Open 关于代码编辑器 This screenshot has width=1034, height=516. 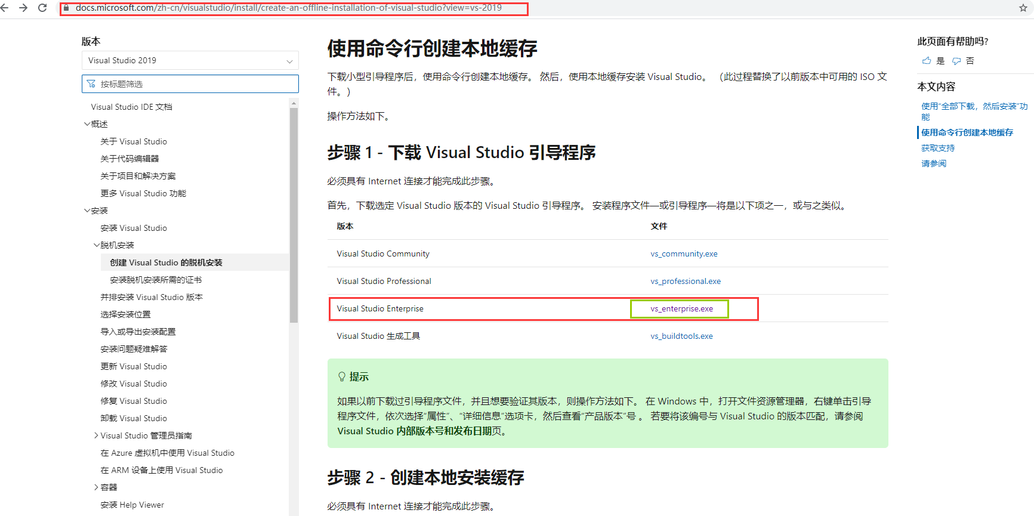[x=129, y=159]
